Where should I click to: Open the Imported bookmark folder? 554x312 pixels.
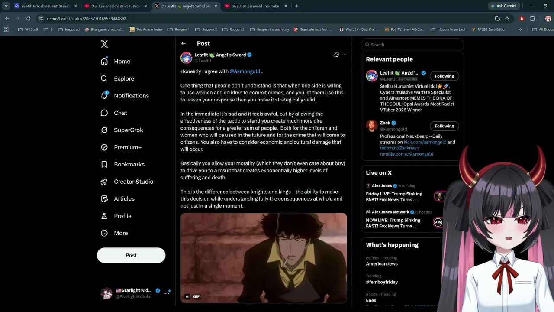coord(68,29)
